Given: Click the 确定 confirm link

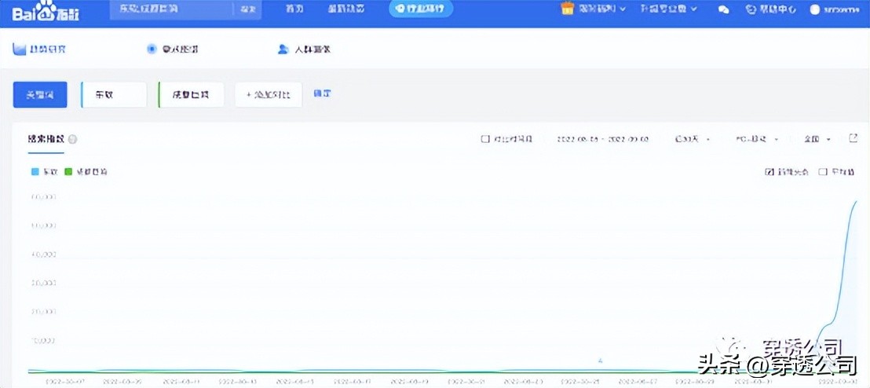Looking at the screenshot, I should (323, 93).
